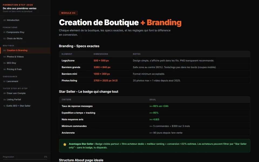Click the Branding - Specs exactes heading
This screenshot has height=162, width=259.
(79, 46)
